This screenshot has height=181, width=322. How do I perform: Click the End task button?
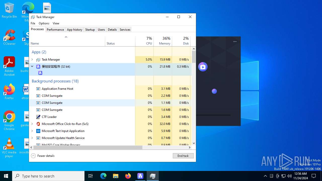point(183,156)
